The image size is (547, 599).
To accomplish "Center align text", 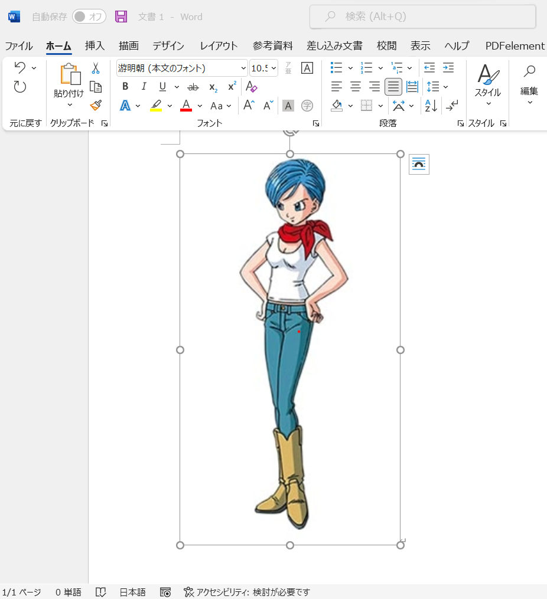I will 356,87.
